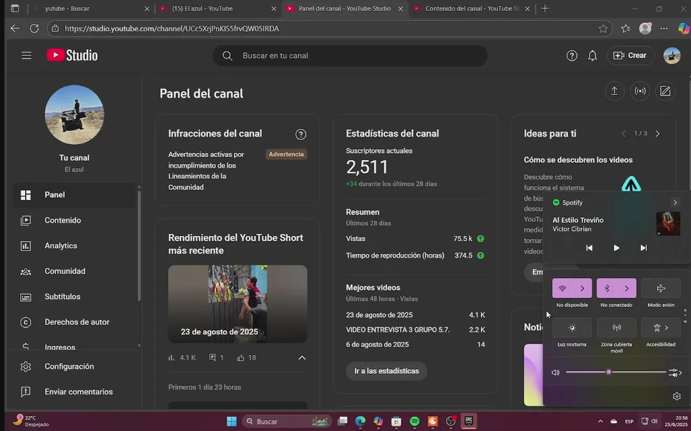Open the browser settings three-dot menu
The height and width of the screenshot is (431, 691).
[664, 29]
